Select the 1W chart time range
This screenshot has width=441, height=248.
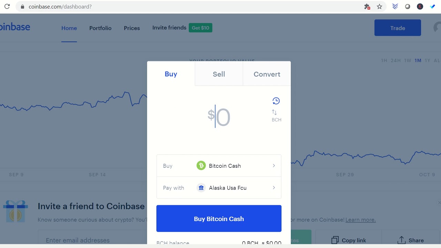(408, 61)
